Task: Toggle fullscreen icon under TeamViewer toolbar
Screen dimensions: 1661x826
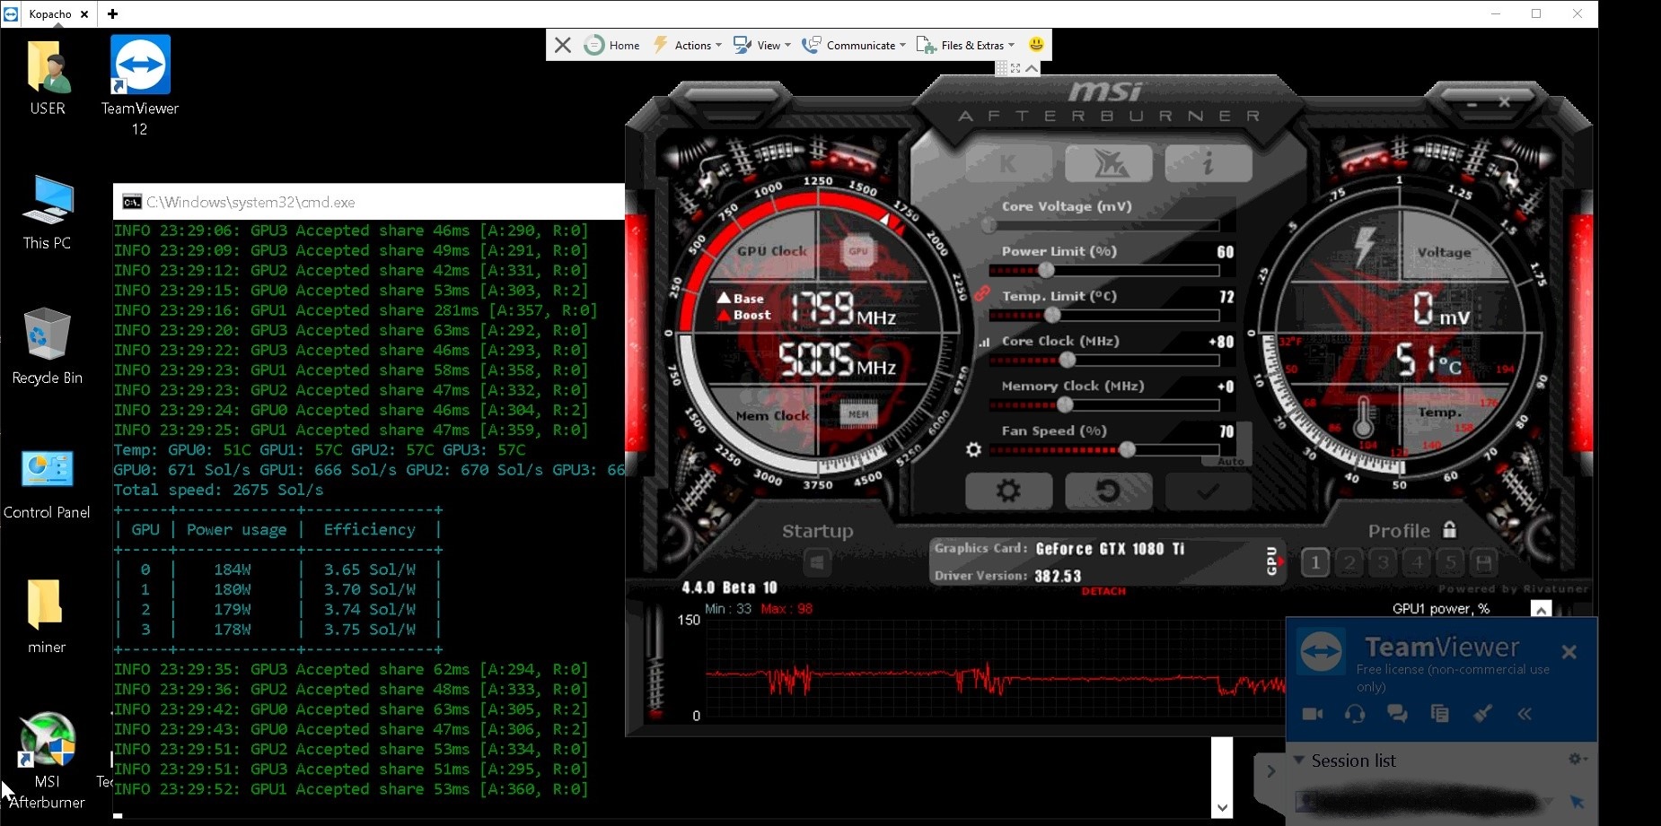Action: click(1015, 68)
